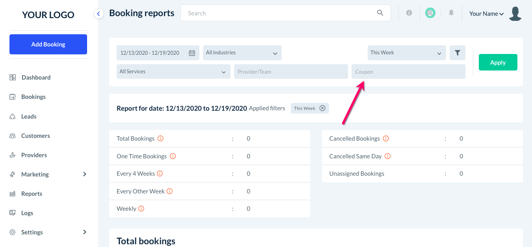Remove the This Week applied filter
The height and width of the screenshot is (247, 532).
(x=322, y=108)
